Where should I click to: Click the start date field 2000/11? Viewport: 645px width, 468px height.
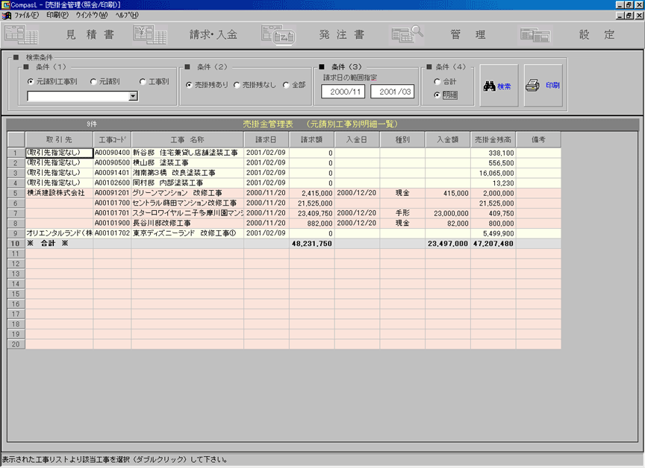[343, 92]
